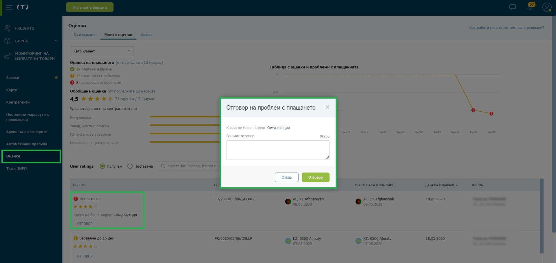This screenshot has height=263, width=556.
Task: Switch to Моите оценки tab
Action: [118, 35]
